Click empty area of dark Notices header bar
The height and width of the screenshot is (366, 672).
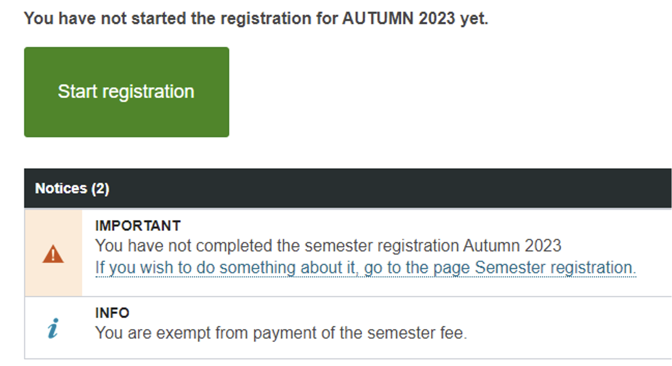pyautogui.click(x=388, y=188)
